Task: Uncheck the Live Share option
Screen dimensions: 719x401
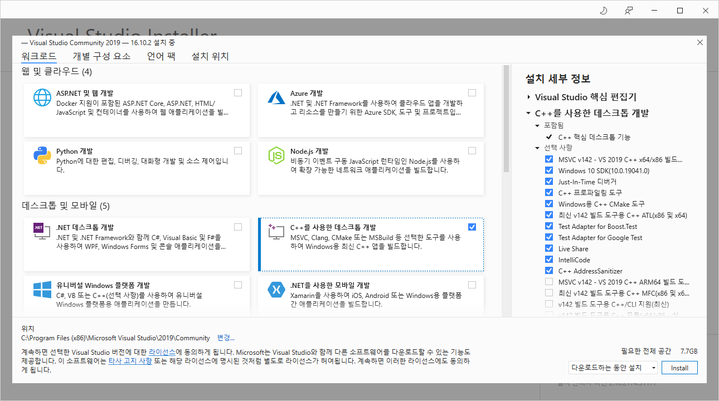Action: [549, 248]
